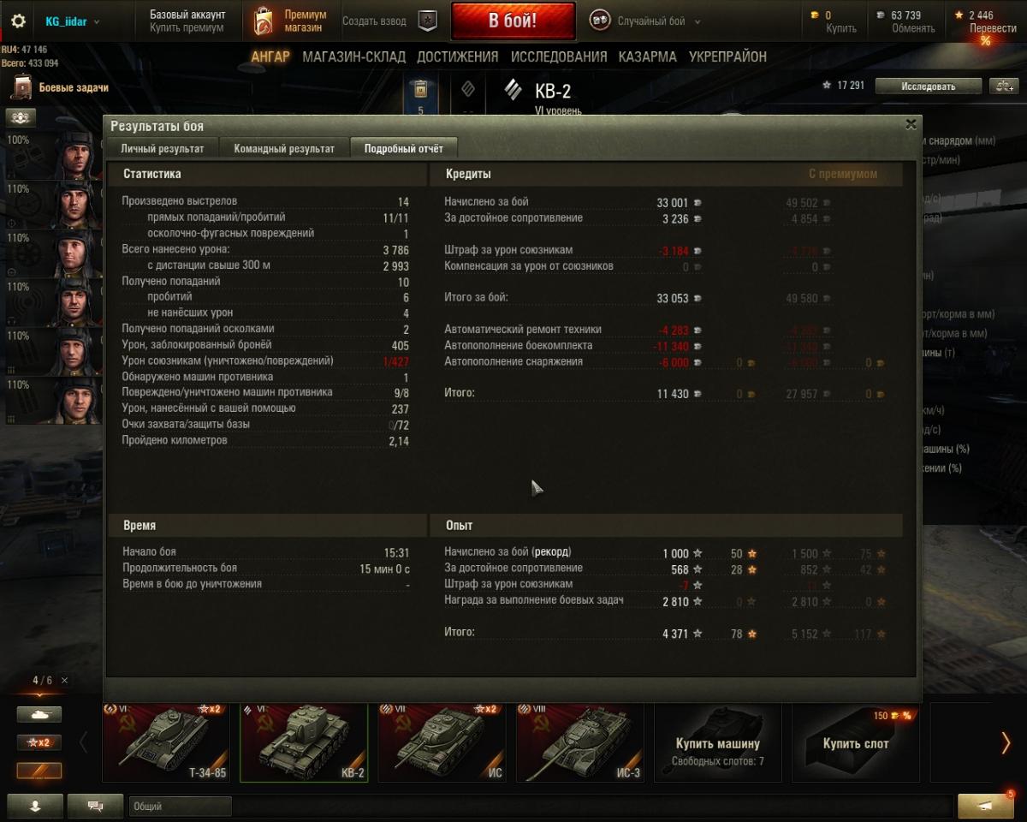1027x822 pixels.
Task: Click the chat channels speech bubble icon
Action: [95, 806]
